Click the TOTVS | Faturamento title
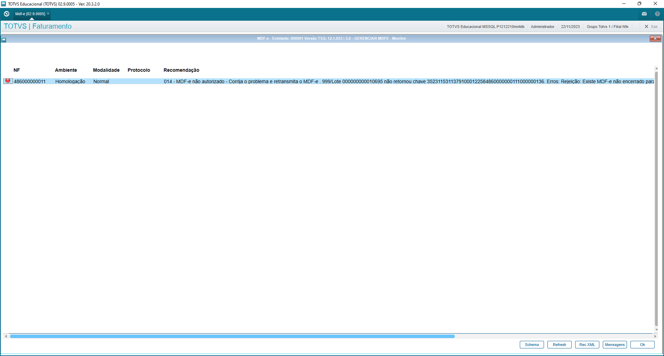This screenshot has height=356, width=664. click(38, 26)
